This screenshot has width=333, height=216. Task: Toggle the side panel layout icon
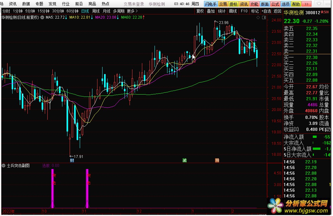pos(264,18)
